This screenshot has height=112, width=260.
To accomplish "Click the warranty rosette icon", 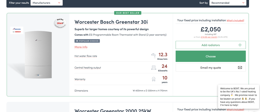I will pos(153,79).
